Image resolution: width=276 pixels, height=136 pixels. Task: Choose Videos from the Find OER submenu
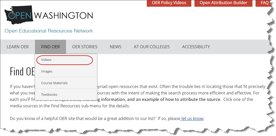pos(66,60)
